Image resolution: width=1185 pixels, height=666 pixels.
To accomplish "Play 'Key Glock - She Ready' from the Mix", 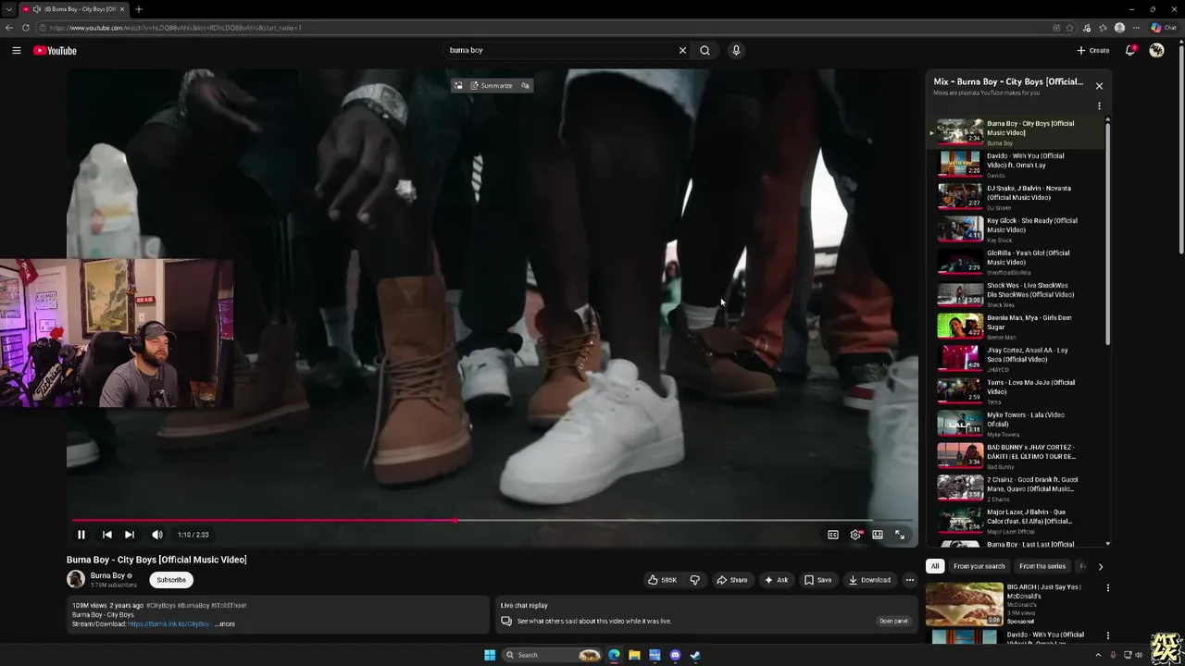I will pyautogui.click(x=1016, y=228).
